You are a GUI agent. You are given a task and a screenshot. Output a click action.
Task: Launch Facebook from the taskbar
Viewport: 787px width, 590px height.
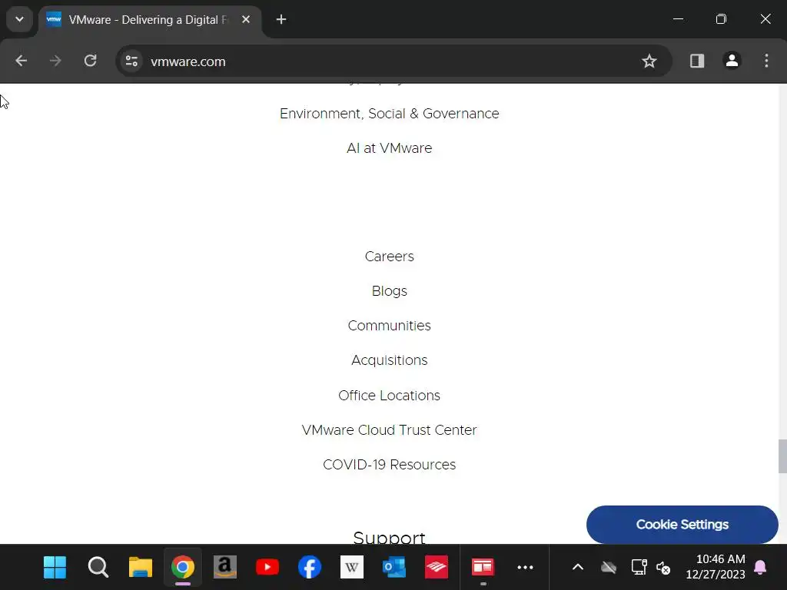(x=310, y=568)
